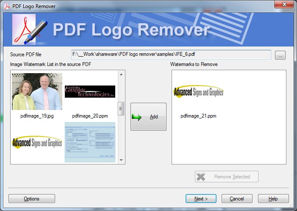Click the PDF Logo Remover title bar icon
The image size is (297, 211).
click(7, 6)
